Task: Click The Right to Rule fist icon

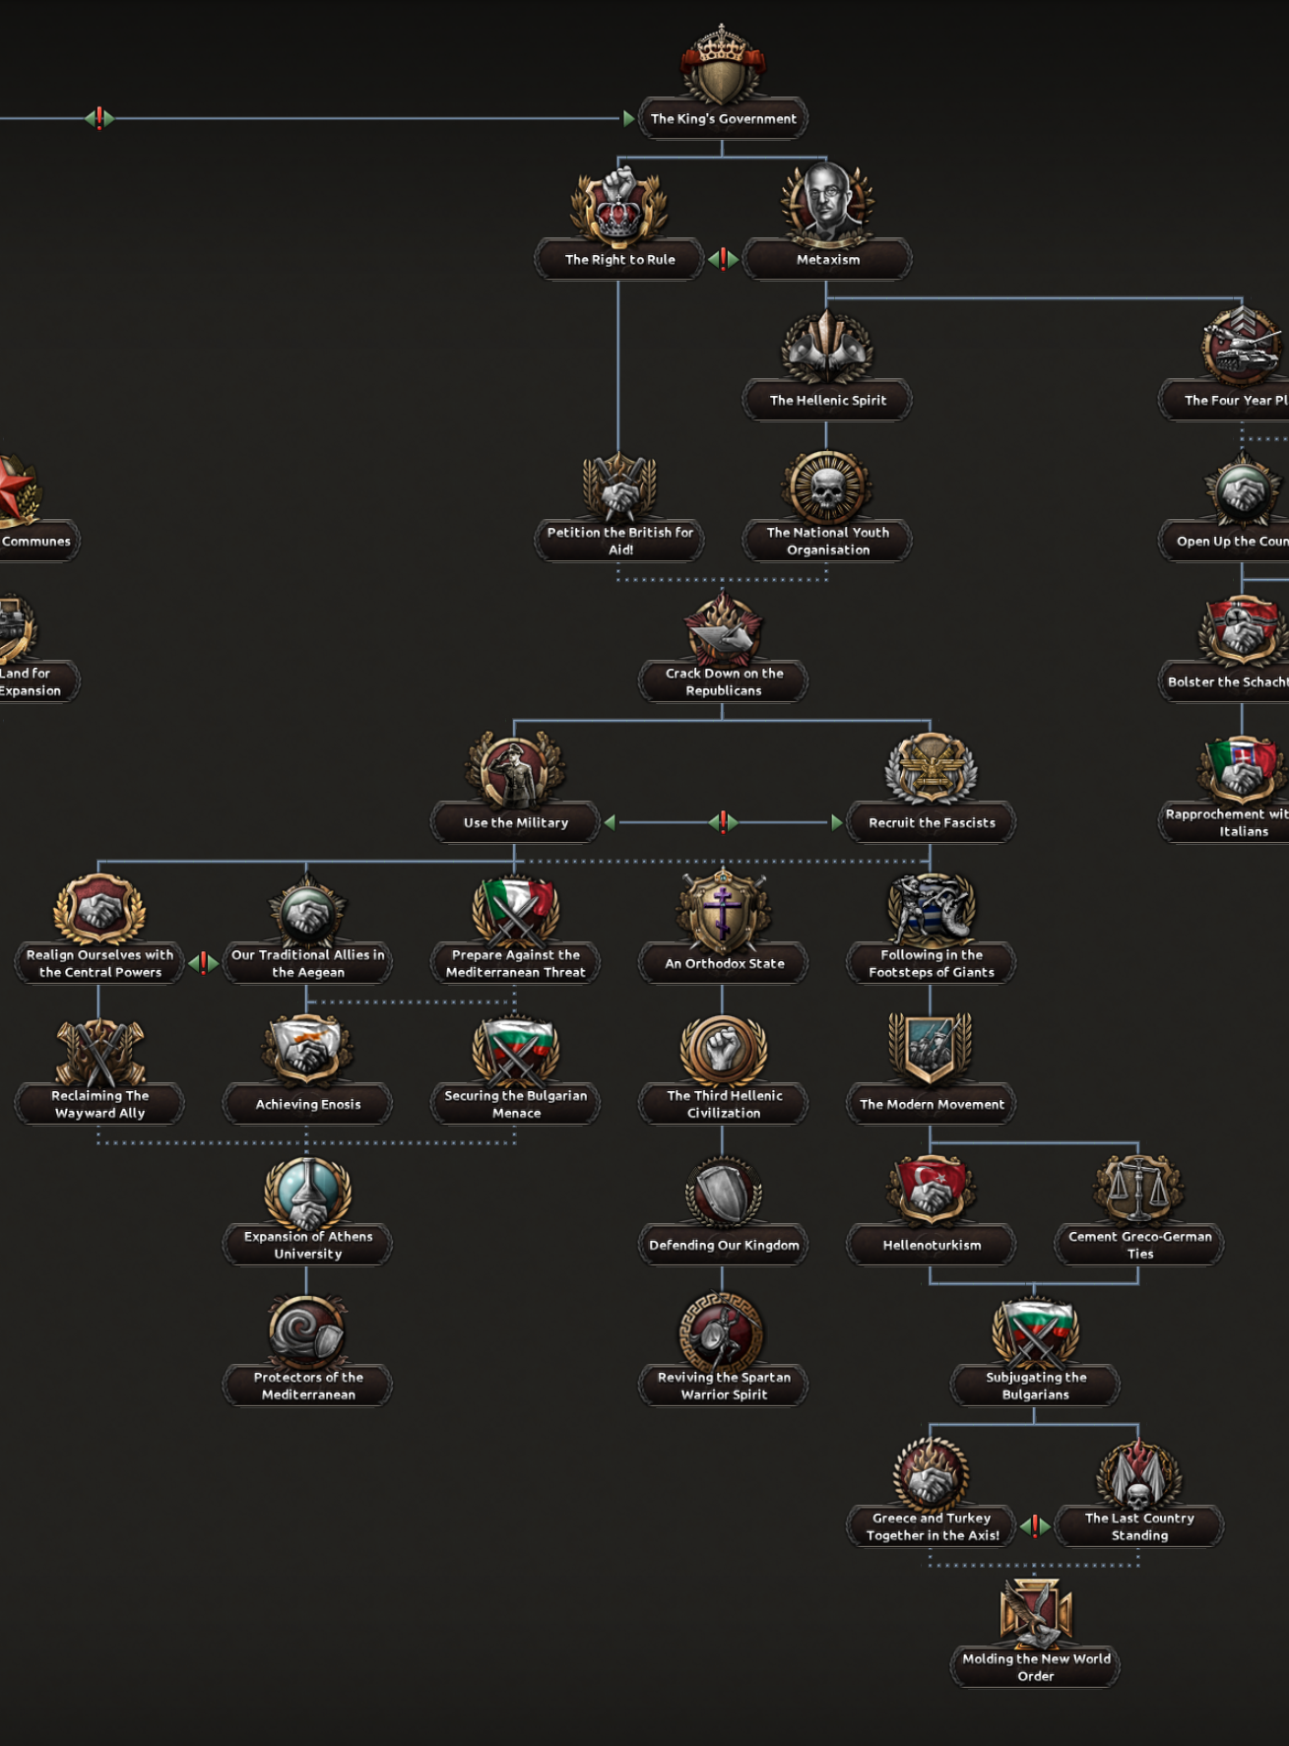Action: click(x=619, y=206)
